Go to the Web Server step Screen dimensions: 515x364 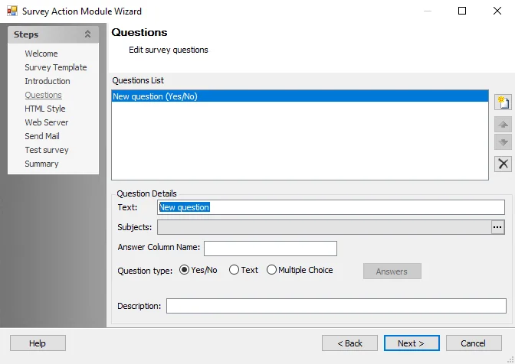tap(47, 122)
